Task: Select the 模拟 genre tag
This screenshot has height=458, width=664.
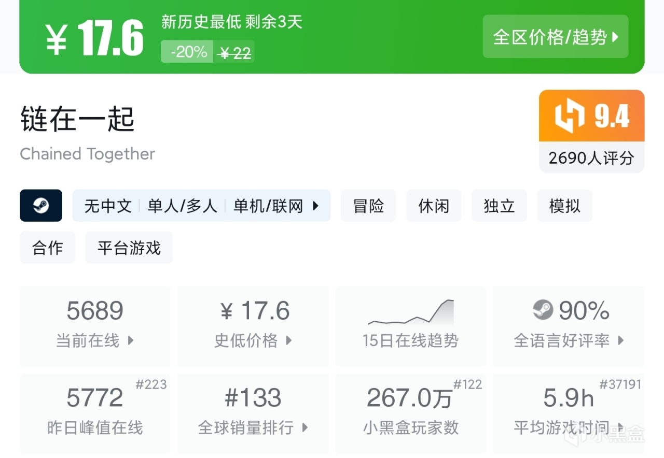Action: click(564, 206)
